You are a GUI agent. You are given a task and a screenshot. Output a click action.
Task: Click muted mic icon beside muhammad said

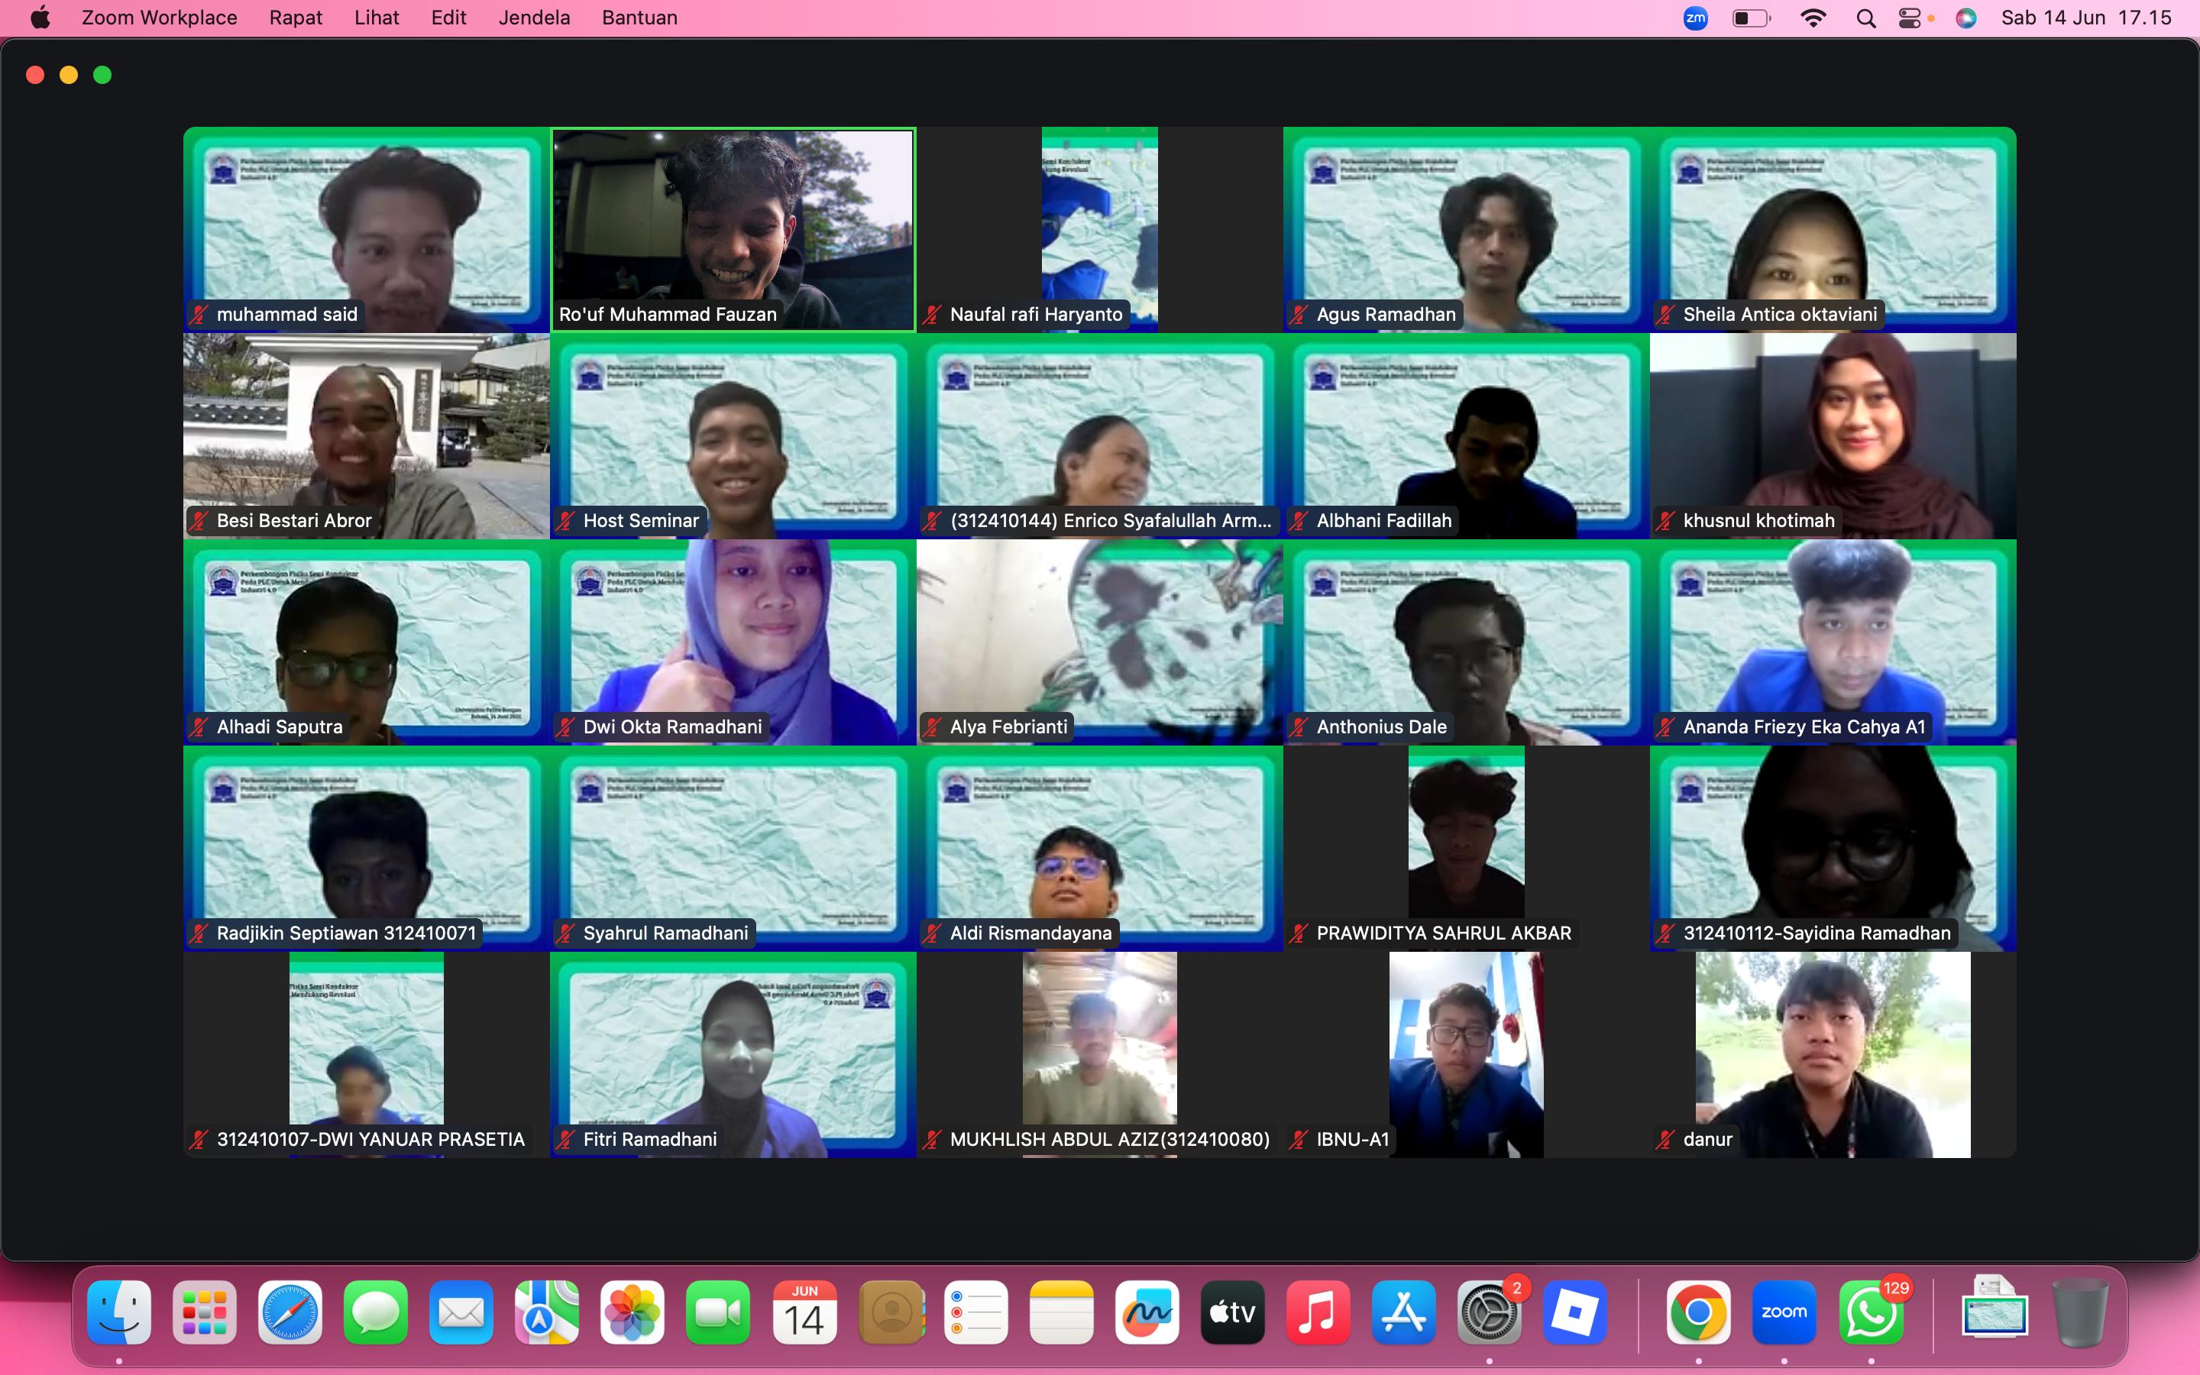199,315
